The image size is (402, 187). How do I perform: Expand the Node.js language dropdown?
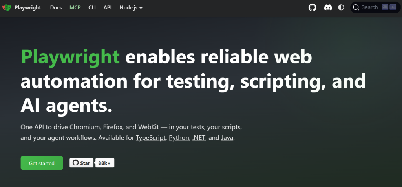(x=131, y=8)
